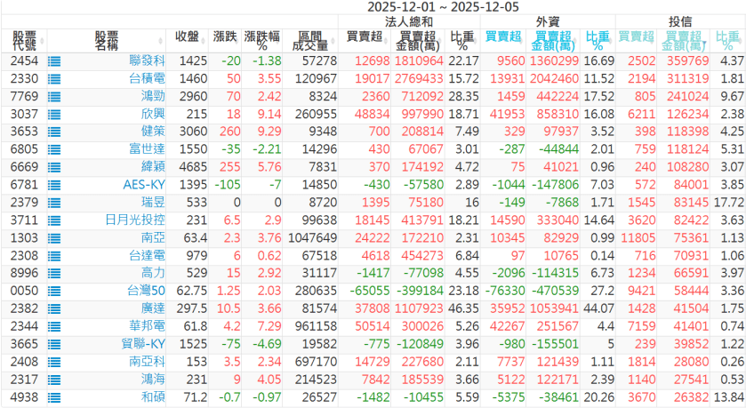The height and width of the screenshot is (408, 746).
Task: Sort by 外資 買賣超 column header
Action: coord(504,36)
